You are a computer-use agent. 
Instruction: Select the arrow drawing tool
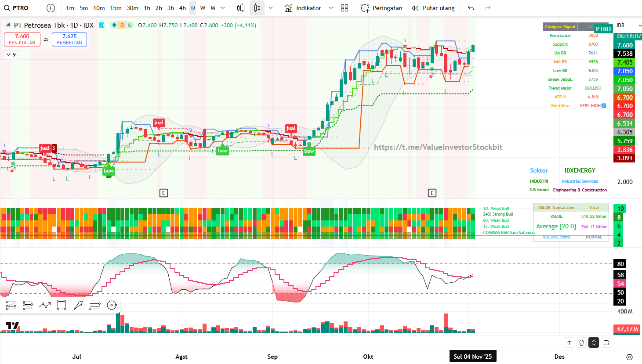(78, 305)
